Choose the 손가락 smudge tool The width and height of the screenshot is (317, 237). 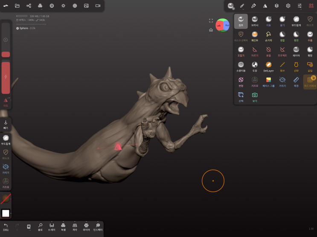[268, 36]
